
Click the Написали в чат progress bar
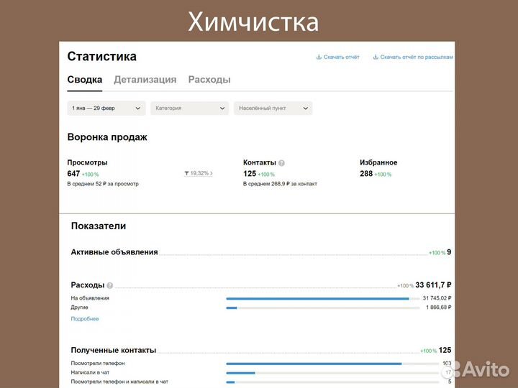(332, 373)
